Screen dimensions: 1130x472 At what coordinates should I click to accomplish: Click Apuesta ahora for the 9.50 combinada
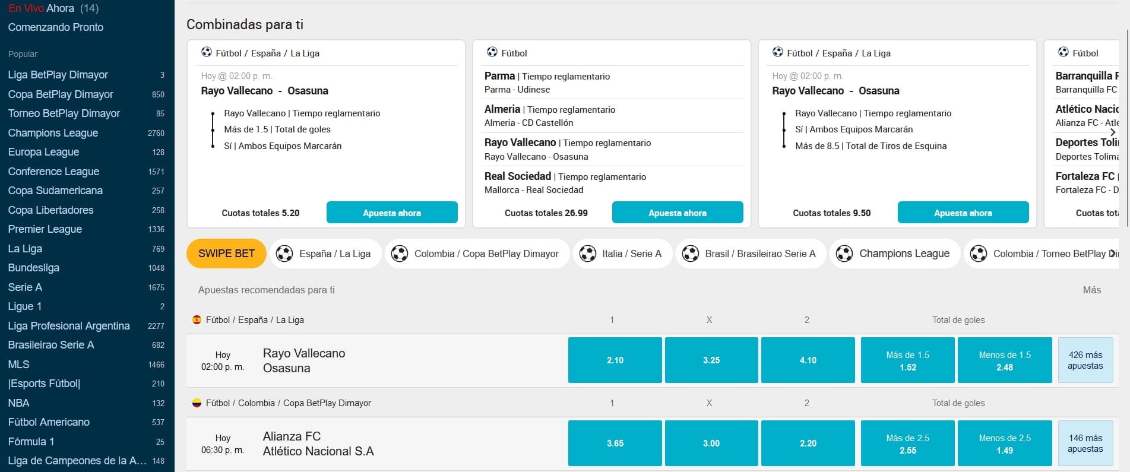[x=963, y=213]
